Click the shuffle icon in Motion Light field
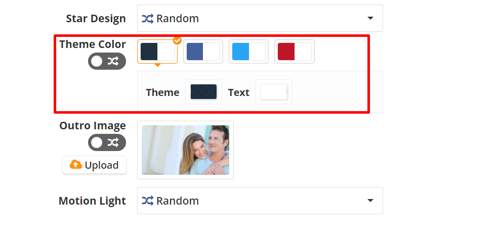Image resolution: width=498 pixels, height=244 pixels. (147, 201)
